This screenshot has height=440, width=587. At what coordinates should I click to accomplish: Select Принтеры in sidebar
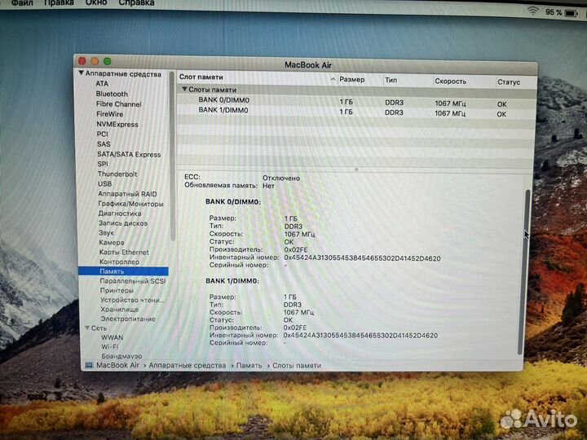(117, 290)
